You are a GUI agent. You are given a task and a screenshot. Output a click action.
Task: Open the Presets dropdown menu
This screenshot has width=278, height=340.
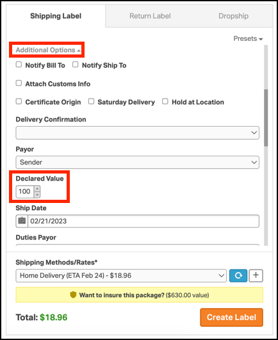(248, 38)
